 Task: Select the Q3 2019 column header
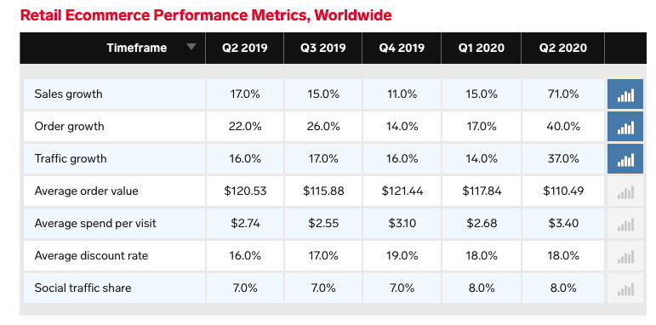(x=323, y=48)
